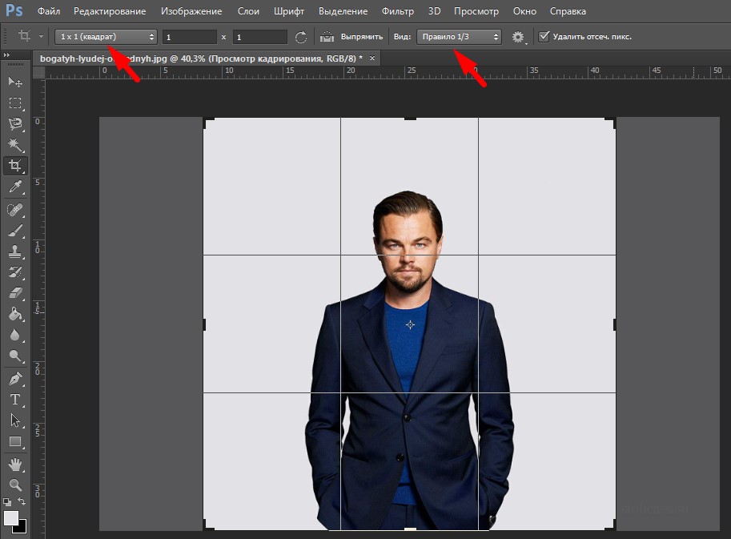Reset default foreground and background colors

(7, 502)
